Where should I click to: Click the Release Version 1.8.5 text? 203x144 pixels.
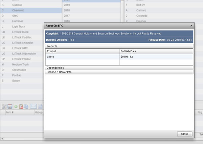click(x=60, y=40)
